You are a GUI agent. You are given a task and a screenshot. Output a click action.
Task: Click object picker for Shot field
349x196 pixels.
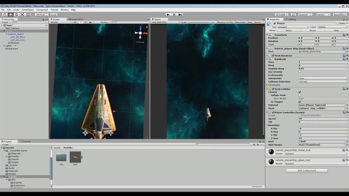[347, 142]
